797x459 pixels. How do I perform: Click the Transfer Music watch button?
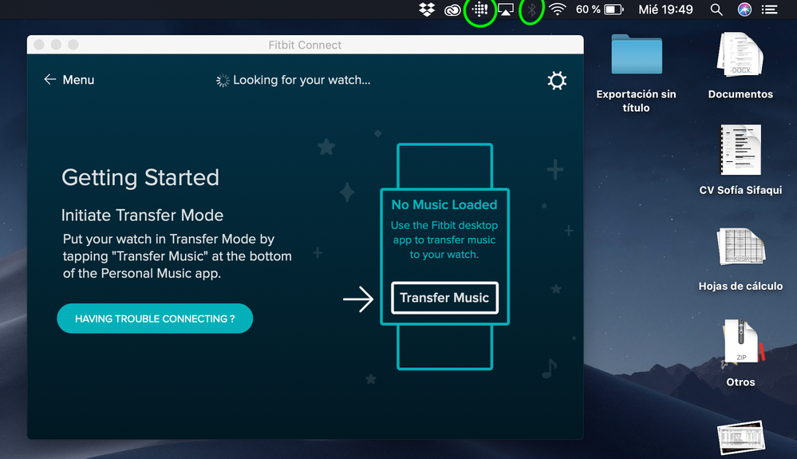[x=444, y=298]
